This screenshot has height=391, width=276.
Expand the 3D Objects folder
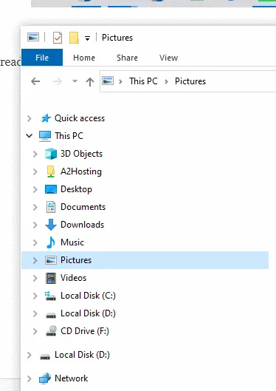tap(35, 154)
